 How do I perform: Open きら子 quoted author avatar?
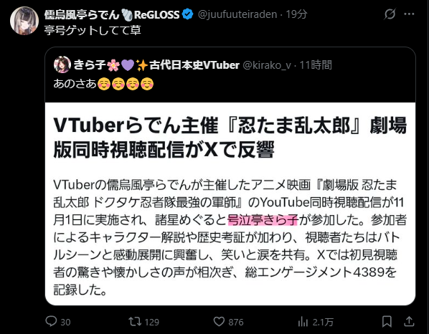click(62, 65)
